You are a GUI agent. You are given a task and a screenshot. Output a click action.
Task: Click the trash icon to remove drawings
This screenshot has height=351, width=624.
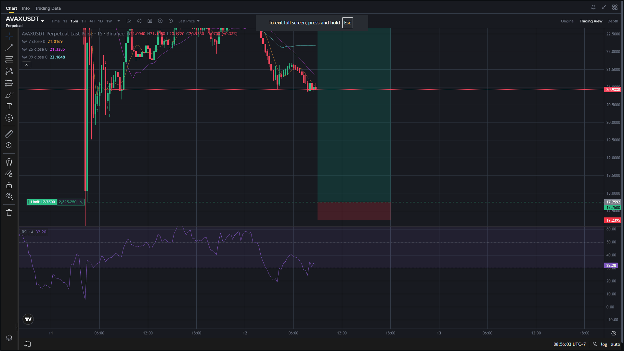point(9,213)
